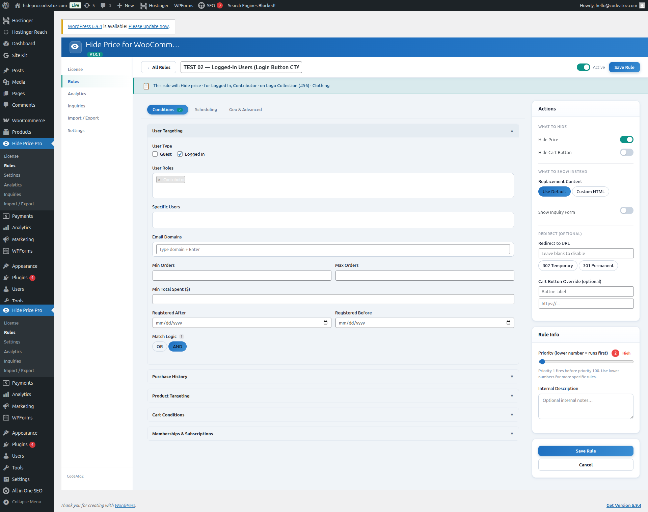Click the Posts pin icon in sidebar

click(x=6, y=71)
